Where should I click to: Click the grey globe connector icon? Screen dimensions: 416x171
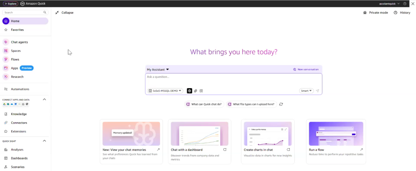point(23,104)
